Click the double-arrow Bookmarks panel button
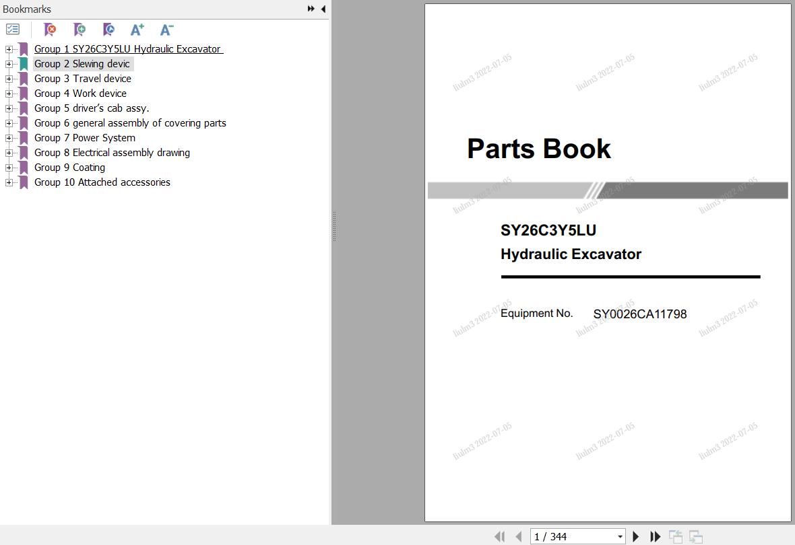The height and width of the screenshot is (545, 795). 311,9
